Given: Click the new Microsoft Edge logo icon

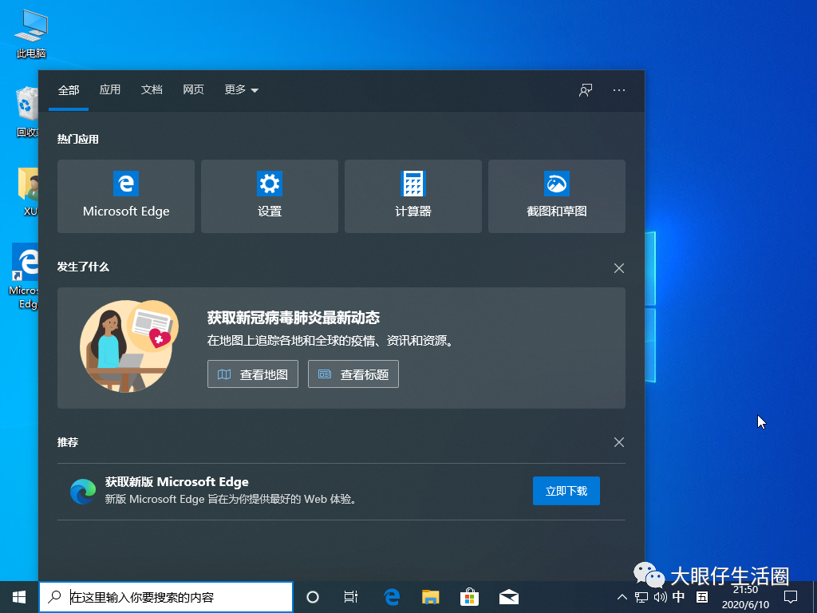Looking at the screenshot, I should coord(83,491).
